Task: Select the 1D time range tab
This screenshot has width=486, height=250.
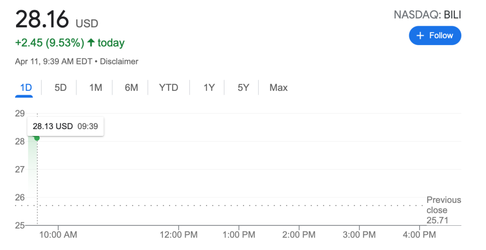Action: [26, 87]
